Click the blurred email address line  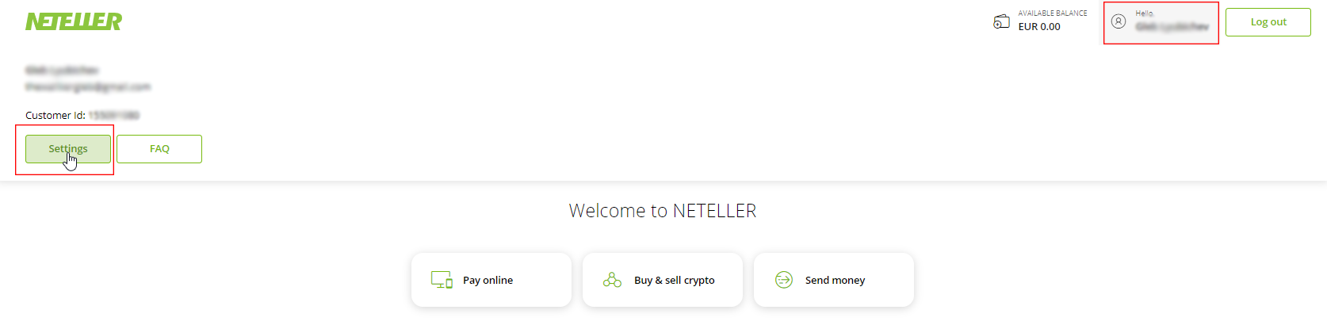tap(88, 86)
